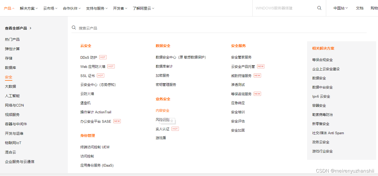This screenshot has height=176, width=378.
Task: Open 云防火墙 product
Action: coord(87,94)
